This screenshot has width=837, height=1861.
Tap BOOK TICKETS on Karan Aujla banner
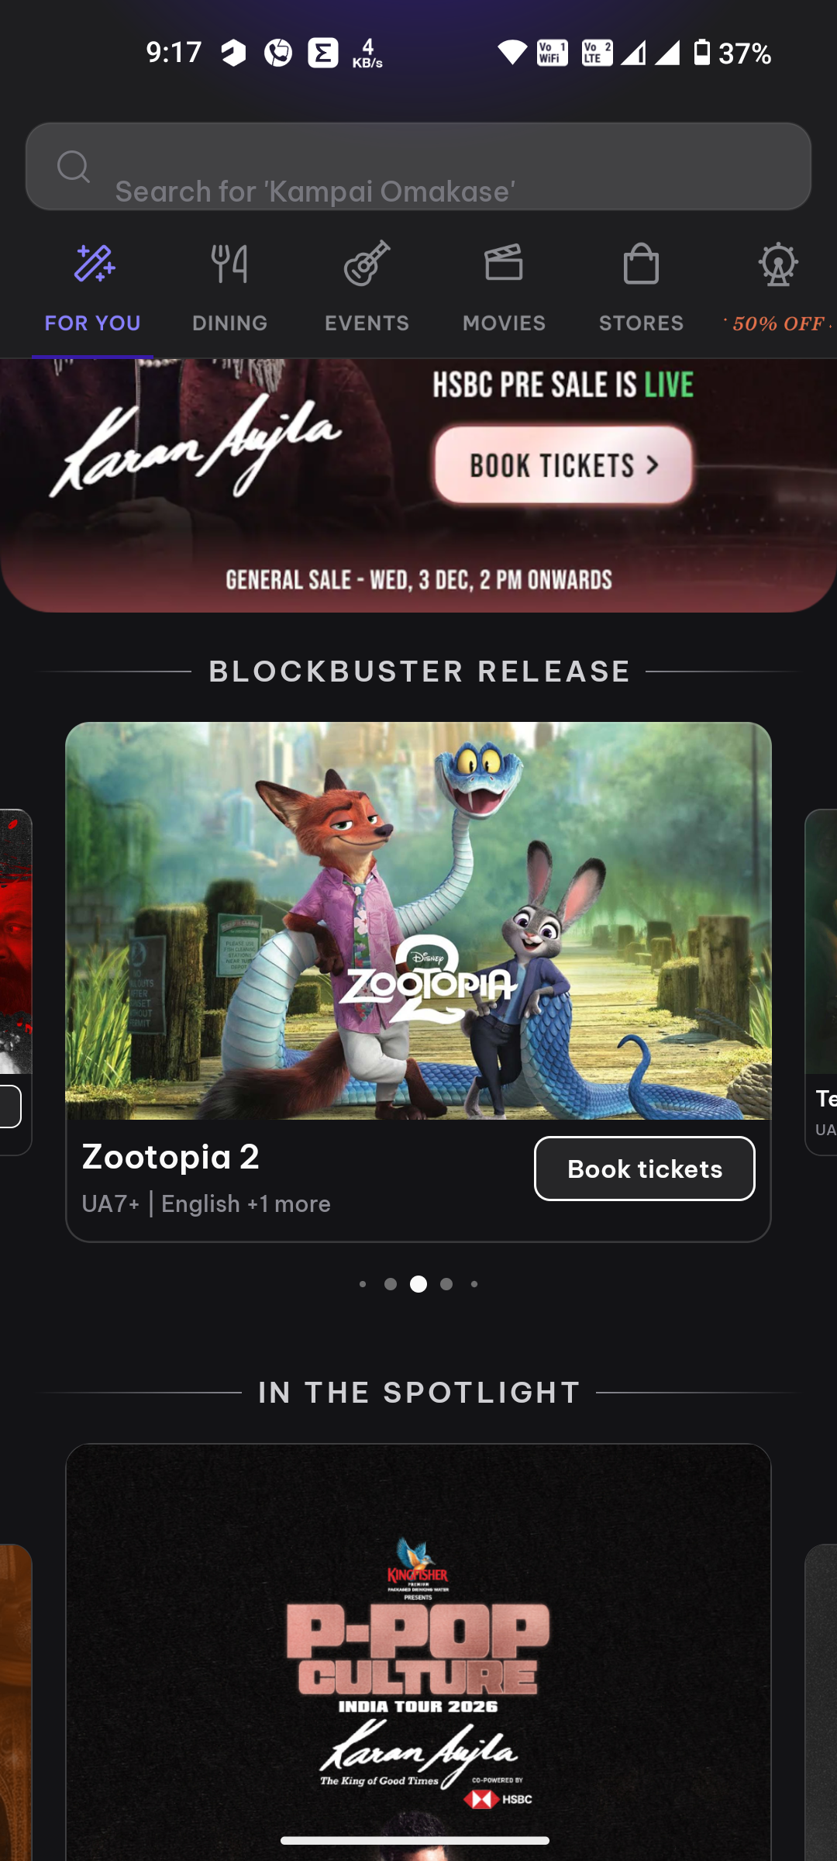[563, 465]
